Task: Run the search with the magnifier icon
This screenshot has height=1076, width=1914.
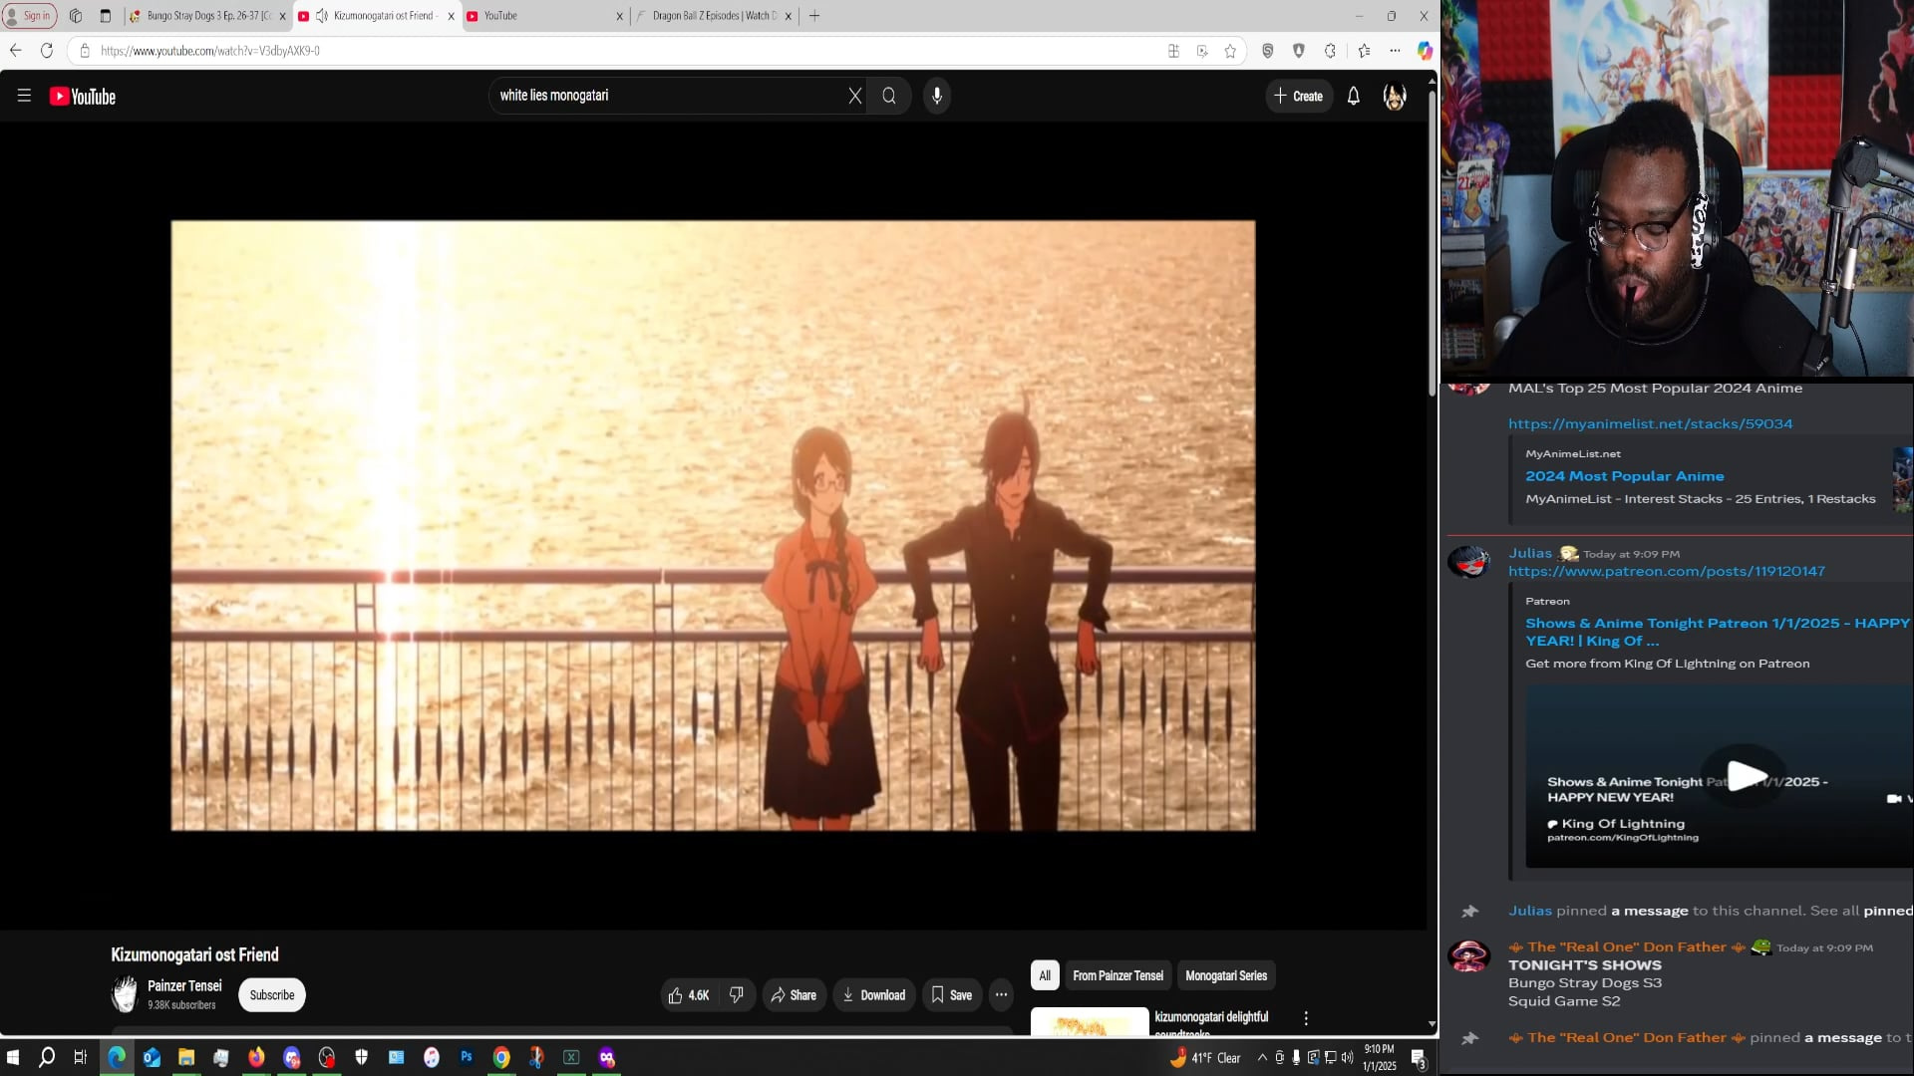Action: 889,96
